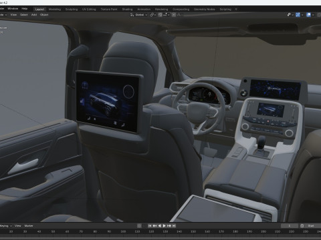Open the proportional editing falloff menu

(179, 15)
